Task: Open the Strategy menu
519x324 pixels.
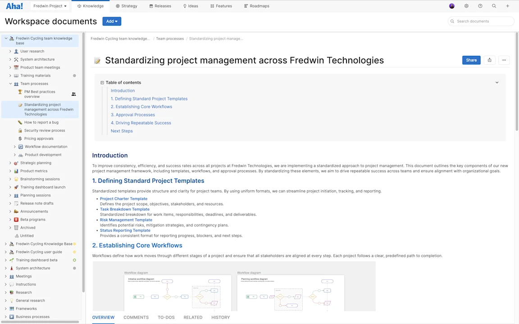Action: click(x=127, y=6)
